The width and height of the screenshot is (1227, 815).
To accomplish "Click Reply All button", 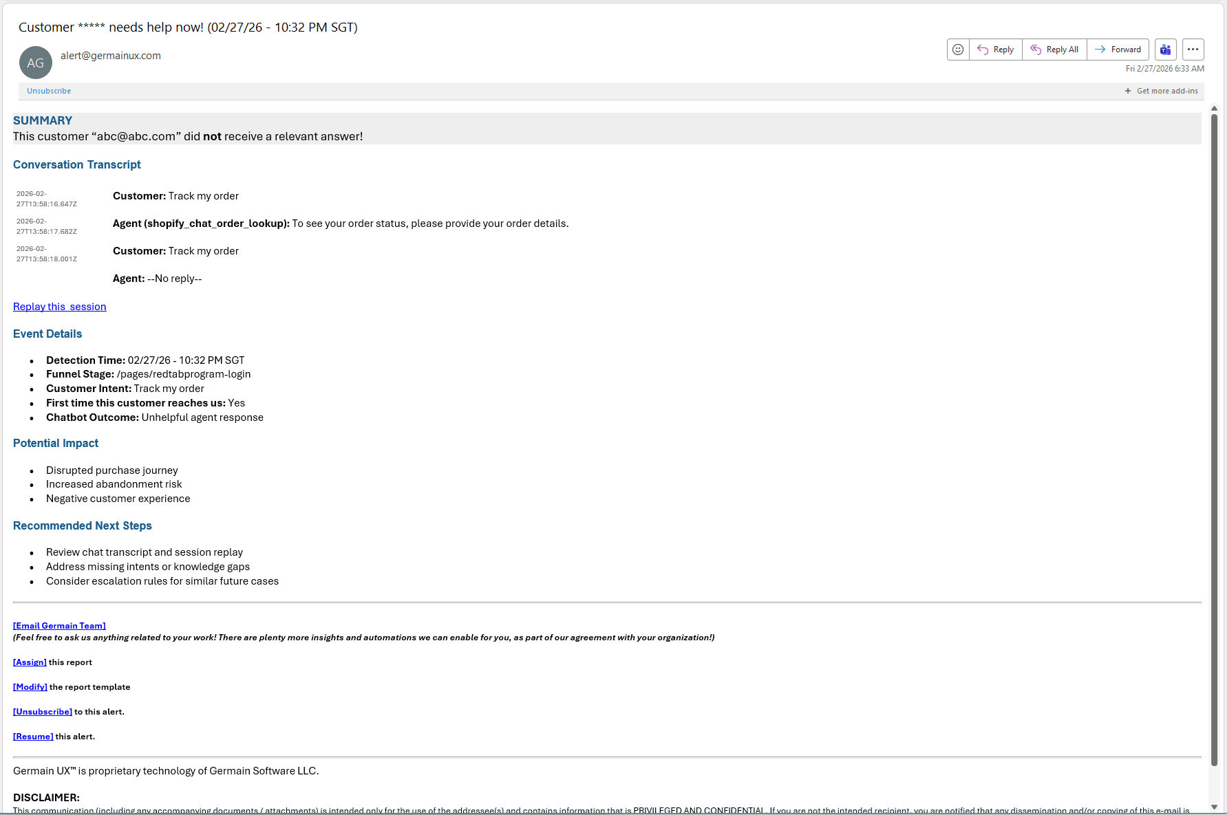I will point(1054,50).
